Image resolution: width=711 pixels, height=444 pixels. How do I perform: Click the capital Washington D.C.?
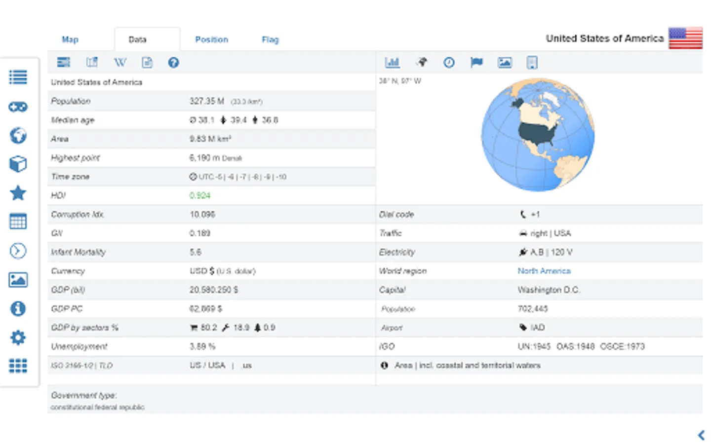click(x=549, y=290)
